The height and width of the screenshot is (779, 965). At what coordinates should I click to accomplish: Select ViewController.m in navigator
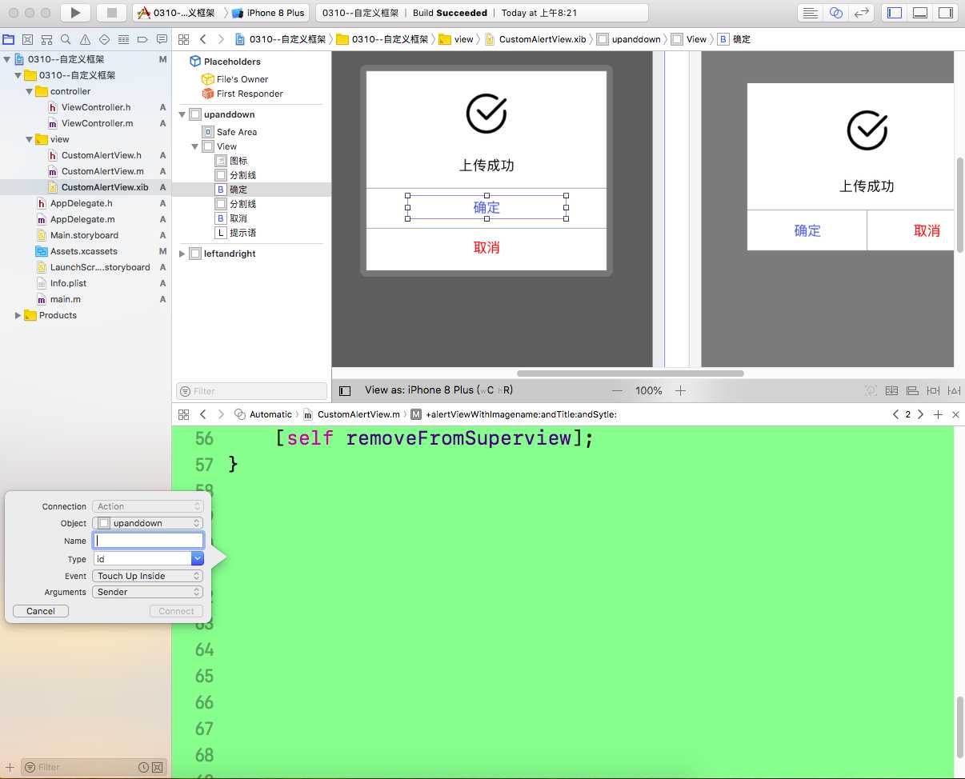pyautogui.click(x=97, y=123)
